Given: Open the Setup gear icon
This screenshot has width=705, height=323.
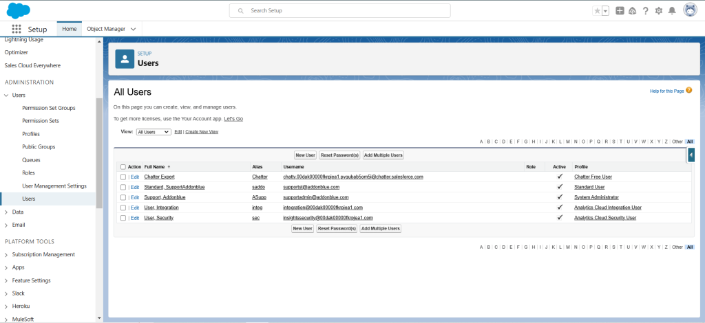Looking at the screenshot, I should pyautogui.click(x=659, y=11).
